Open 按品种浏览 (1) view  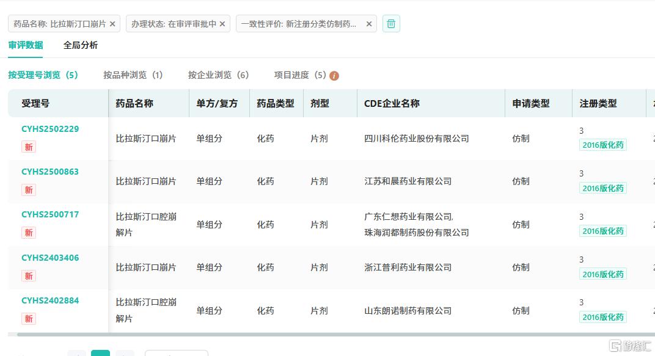pyautogui.click(x=133, y=75)
